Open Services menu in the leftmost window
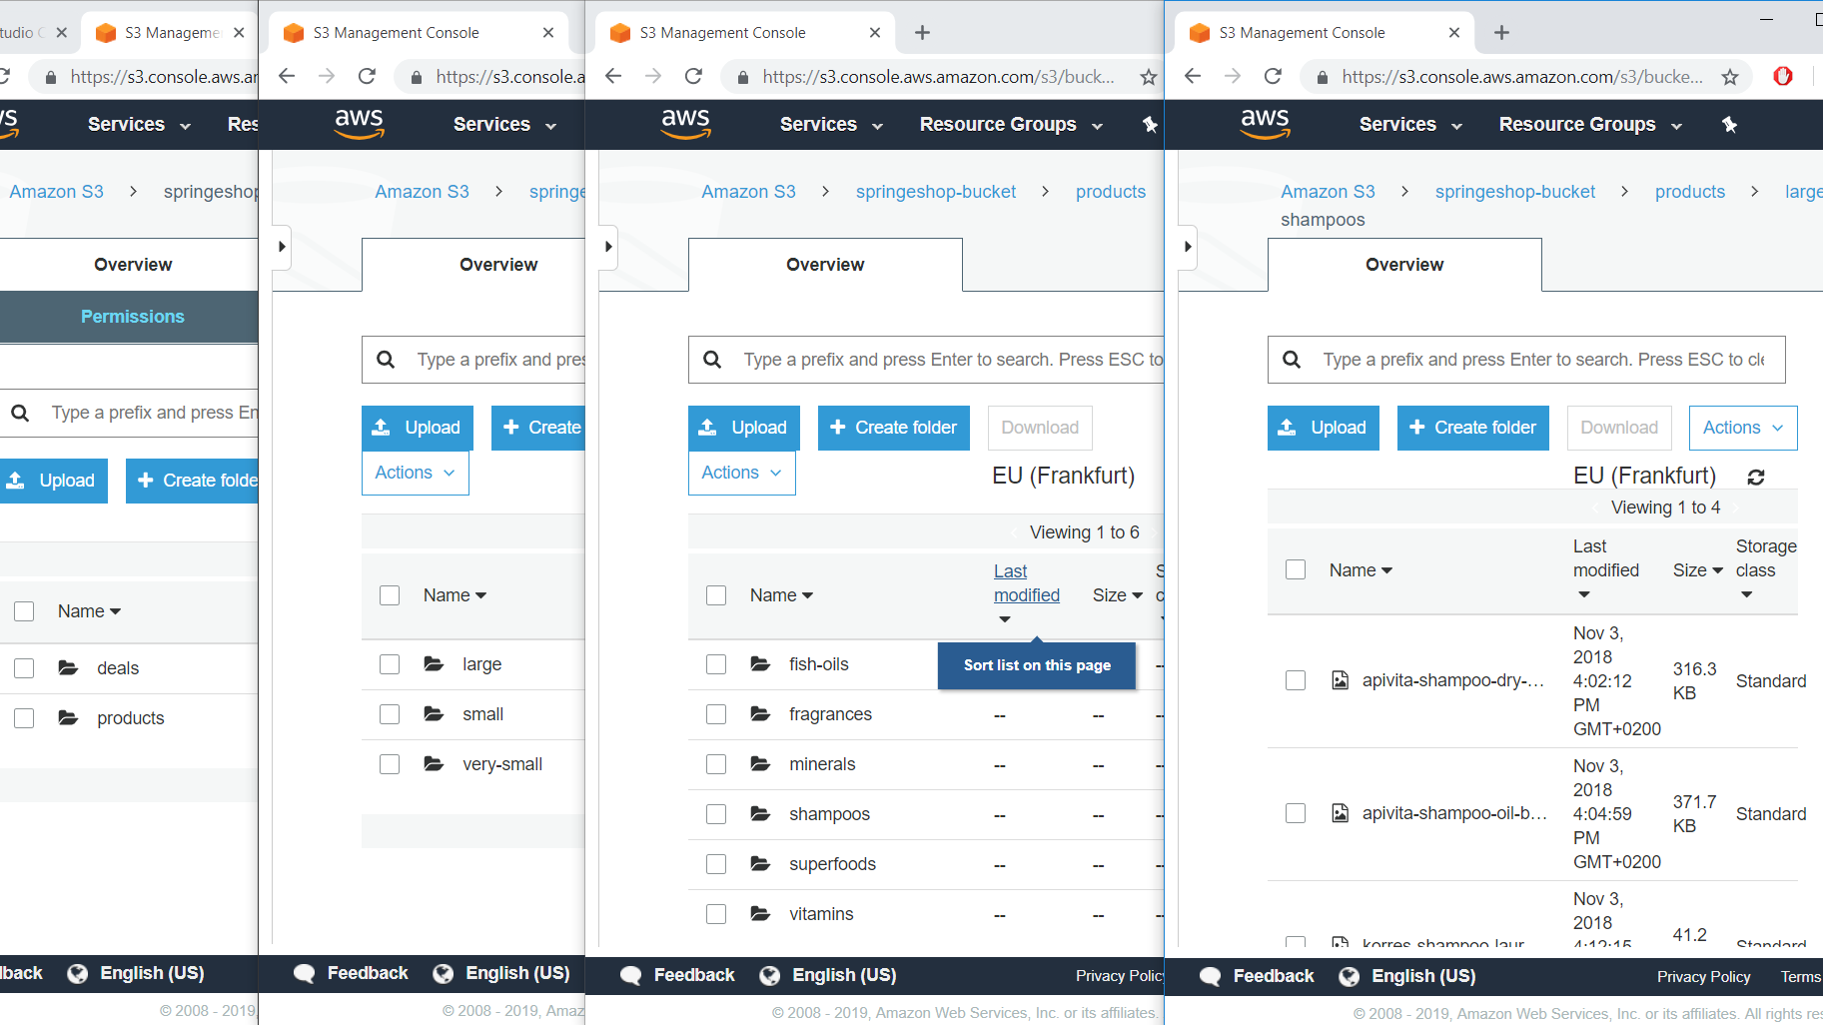The image size is (1823, 1025). click(x=139, y=125)
